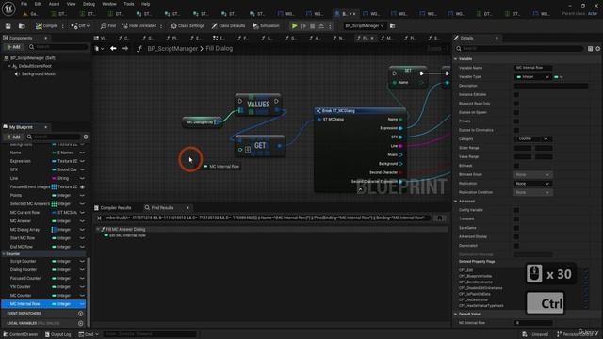
Task: Toggle visibility eye of Line variable
Action: 82,178
